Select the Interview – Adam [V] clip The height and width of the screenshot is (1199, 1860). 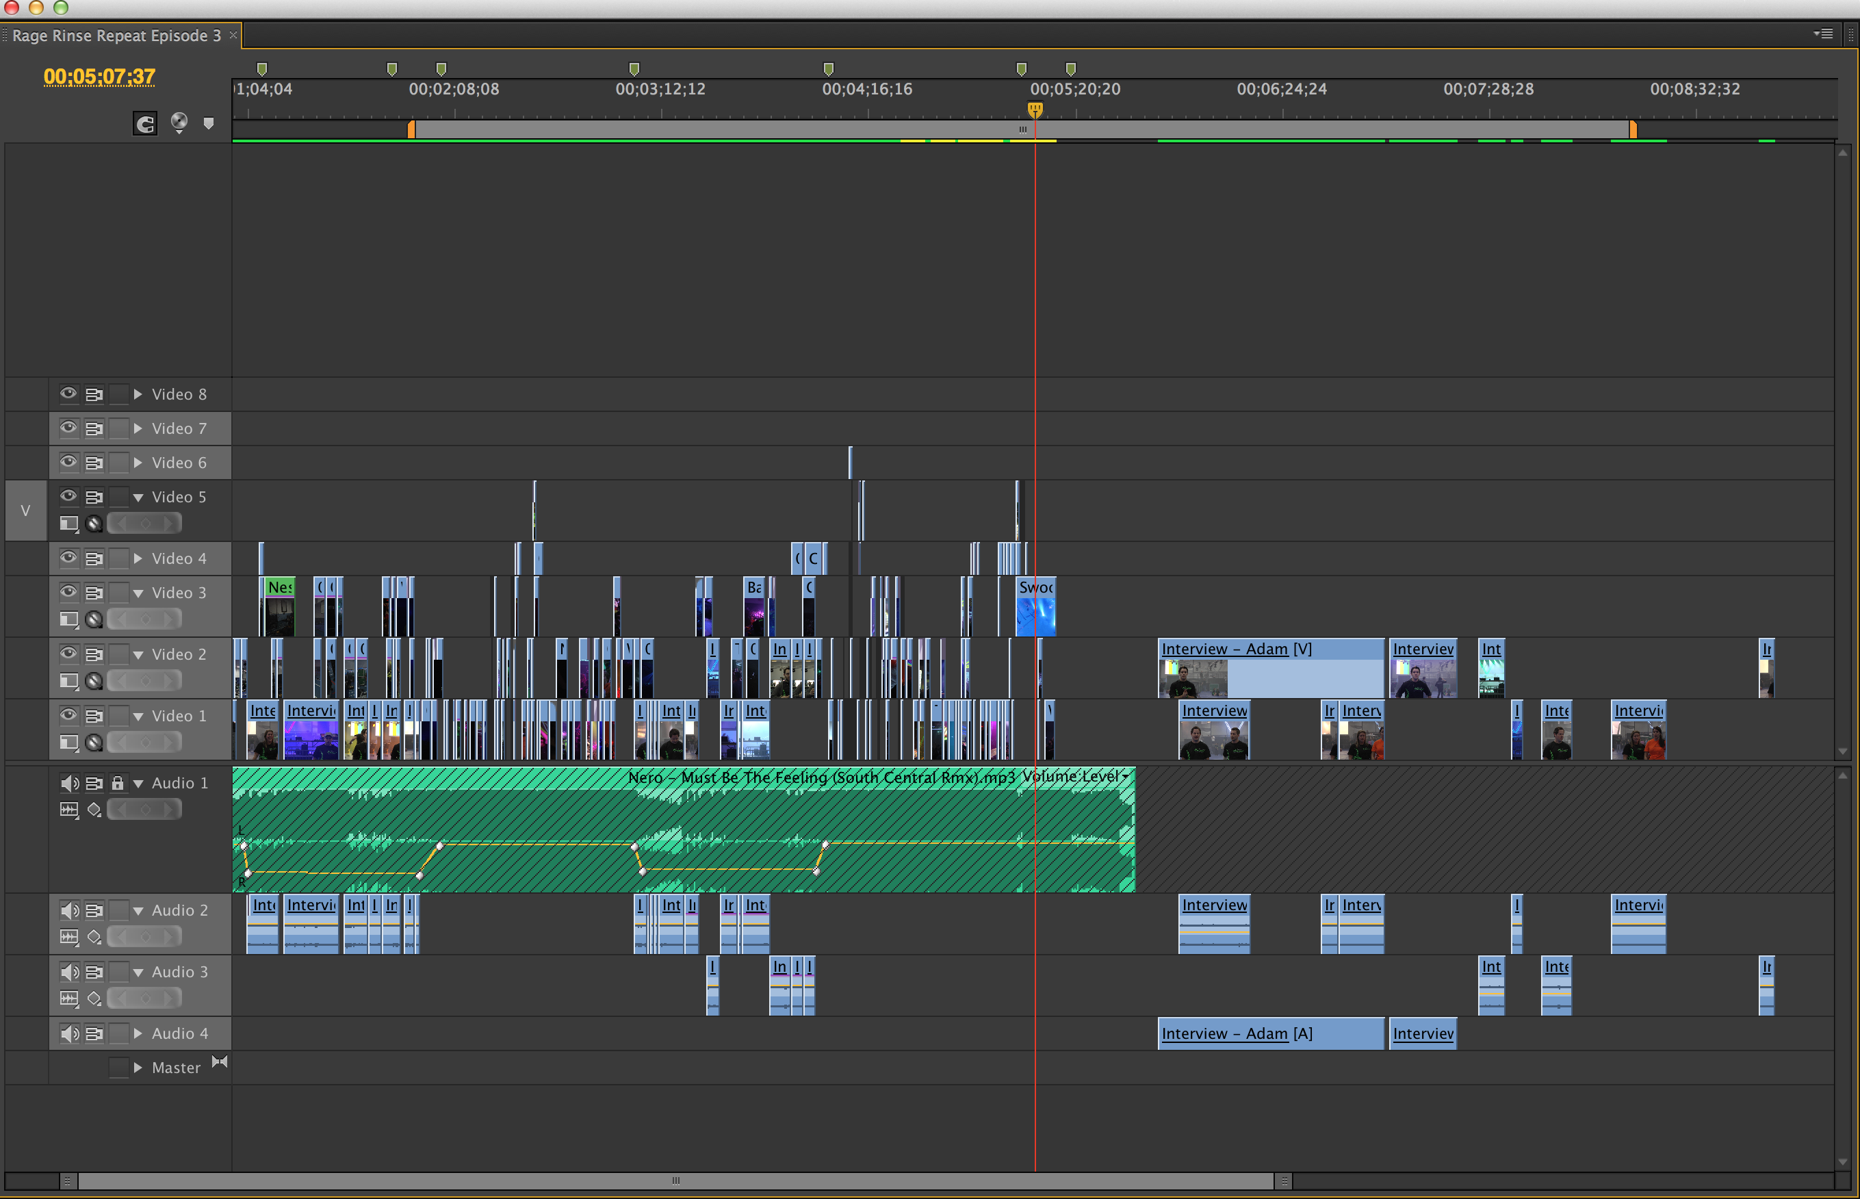[x=1269, y=668]
